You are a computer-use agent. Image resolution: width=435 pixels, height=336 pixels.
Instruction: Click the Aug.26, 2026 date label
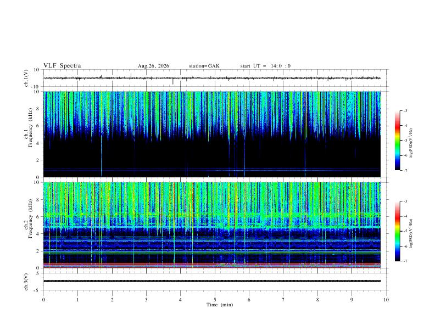click(153, 66)
